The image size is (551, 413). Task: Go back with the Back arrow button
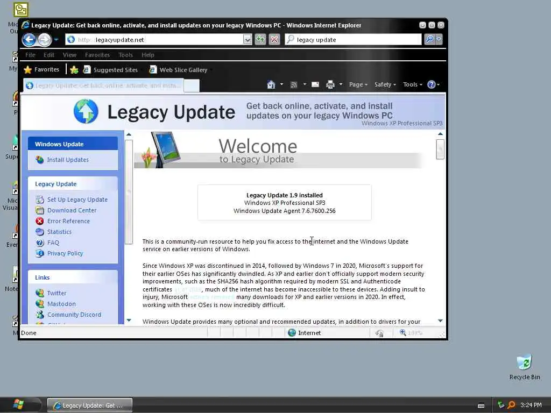(30, 40)
